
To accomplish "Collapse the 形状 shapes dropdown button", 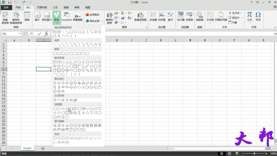I will click(x=57, y=16).
